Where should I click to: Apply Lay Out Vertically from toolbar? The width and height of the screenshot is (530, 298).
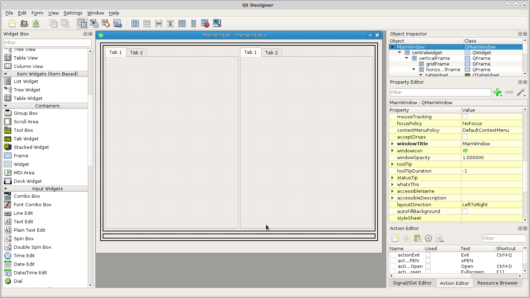pos(147,23)
